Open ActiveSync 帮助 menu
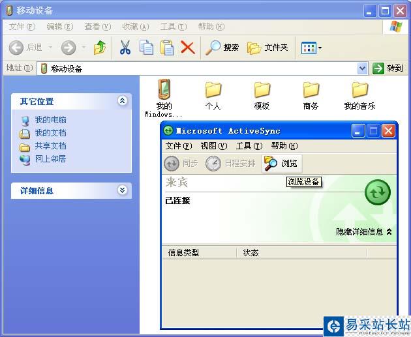Viewport: 411px width, 337px height. [x=284, y=146]
